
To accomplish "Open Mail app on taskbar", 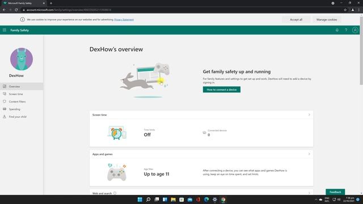I will [190, 199].
